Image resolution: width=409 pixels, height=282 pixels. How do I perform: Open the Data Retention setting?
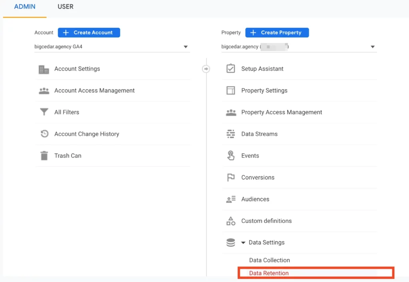click(269, 273)
